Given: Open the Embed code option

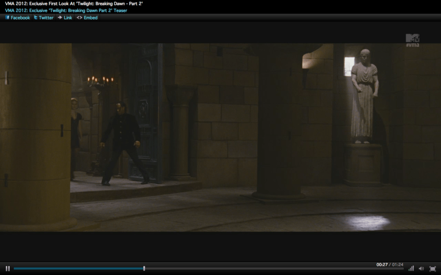Looking at the screenshot, I should click(90, 18).
